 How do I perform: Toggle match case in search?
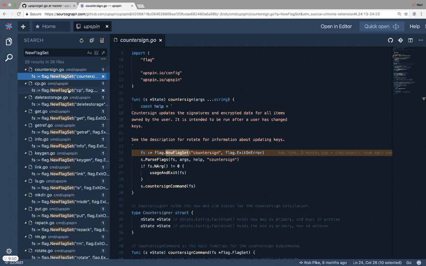click(x=89, y=52)
